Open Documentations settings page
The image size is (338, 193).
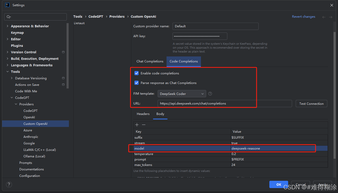click(32, 169)
